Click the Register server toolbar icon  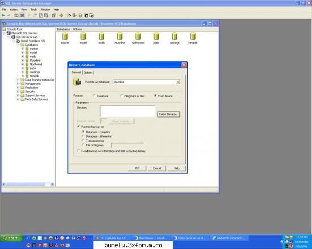click(75, 15)
